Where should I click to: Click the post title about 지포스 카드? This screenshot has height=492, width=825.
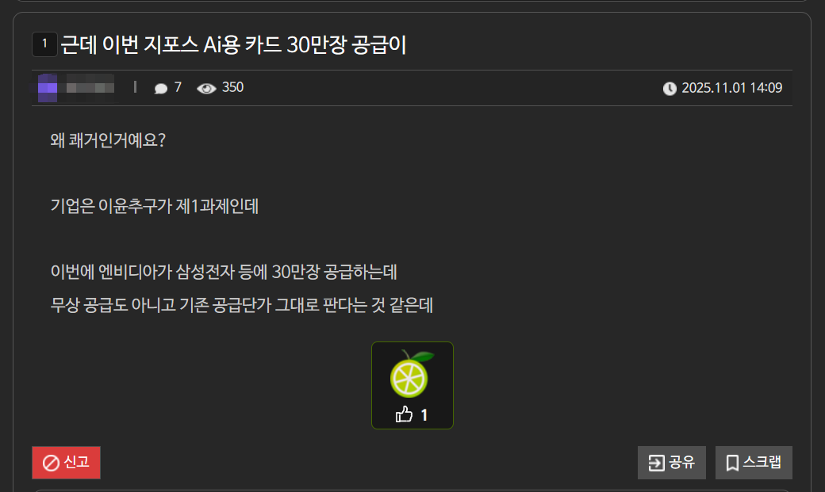(x=233, y=44)
